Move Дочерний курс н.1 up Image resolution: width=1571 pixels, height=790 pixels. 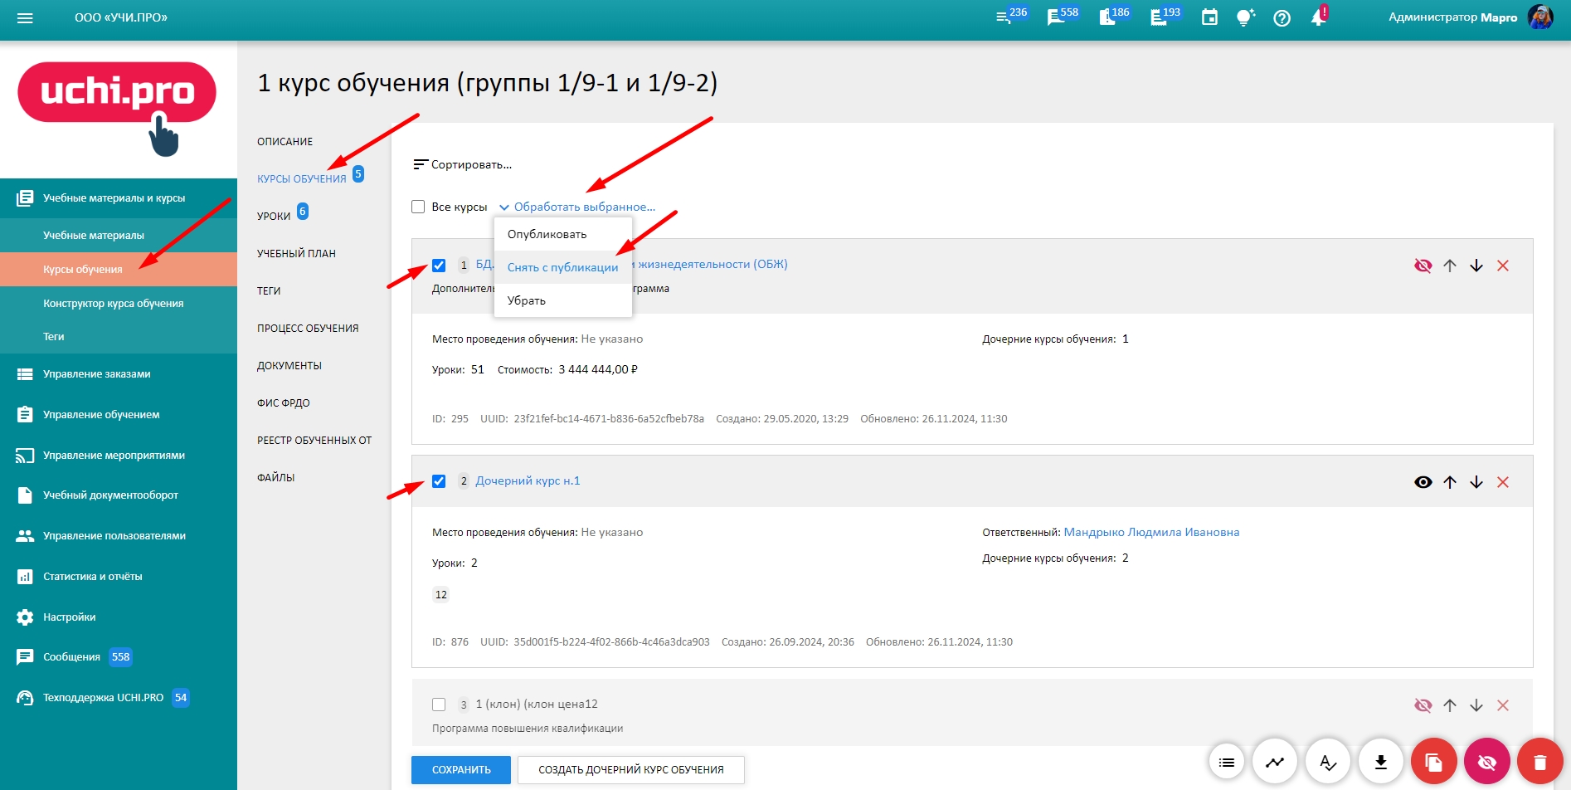click(x=1450, y=482)
